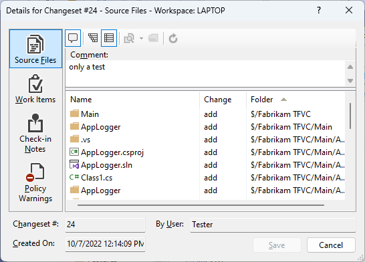Click the Cancel button

[x=331, y=245]
